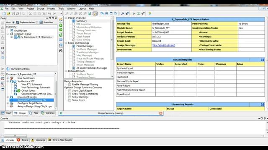The image size is (268, 150).
Task: Click the green Check Syntax status checkmark
Action: click(x=18, y=91)
